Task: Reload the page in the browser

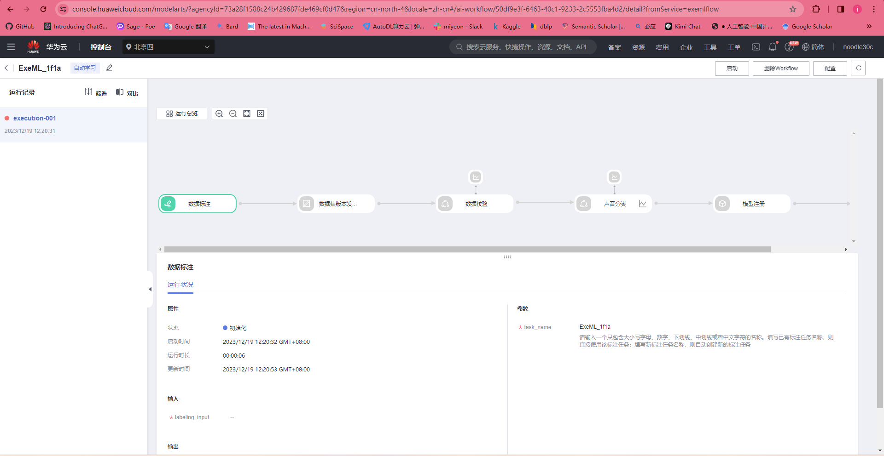Action: pos(43,9)
